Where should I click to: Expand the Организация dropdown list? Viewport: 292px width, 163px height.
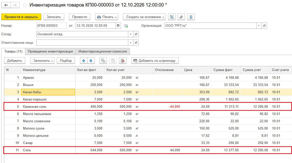pos(259,26)
